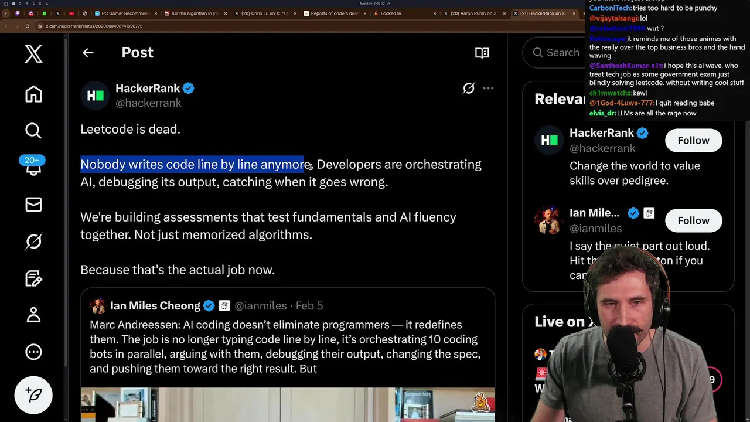Viewport: 750px width, 422px height.
Task: Go back using the Post arrow
Action: click(88, 53)
